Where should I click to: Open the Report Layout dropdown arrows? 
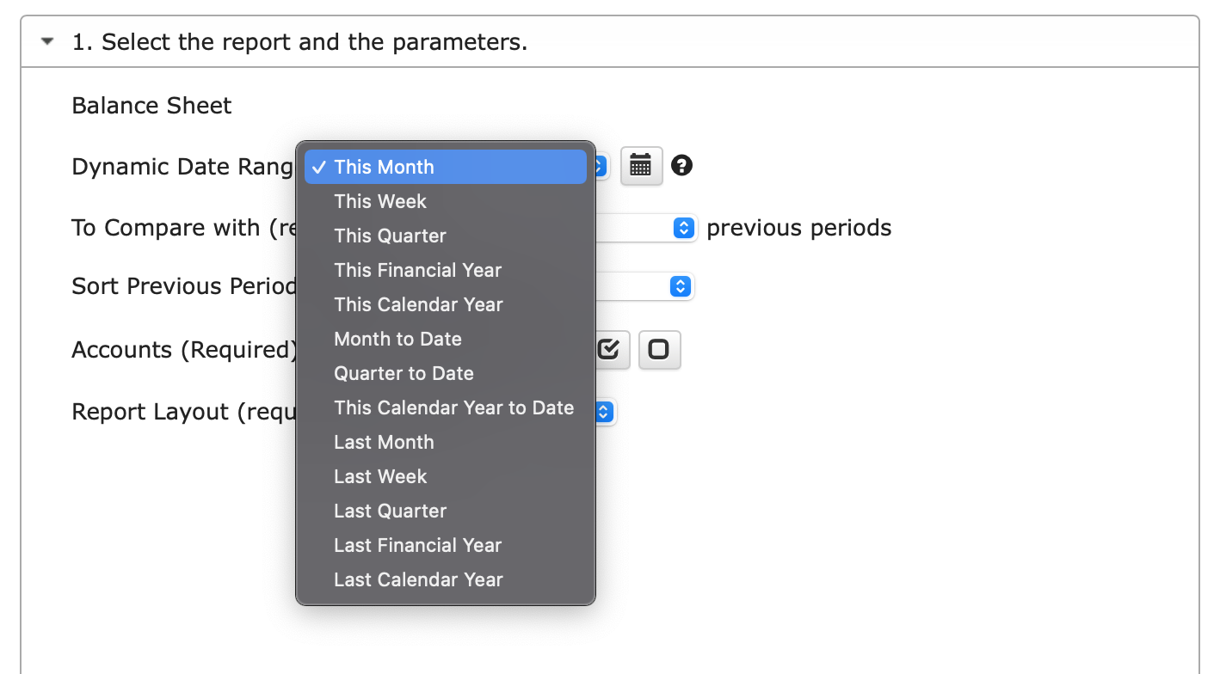coord(604,412)
